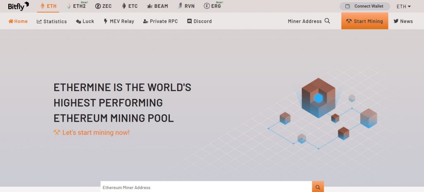Open the Statistics page
This screenshot has height=192, width=424.
[x=52, y=21]
